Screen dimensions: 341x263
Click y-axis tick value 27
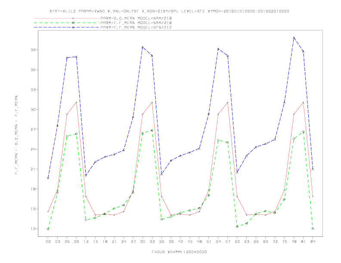(33, 129)
